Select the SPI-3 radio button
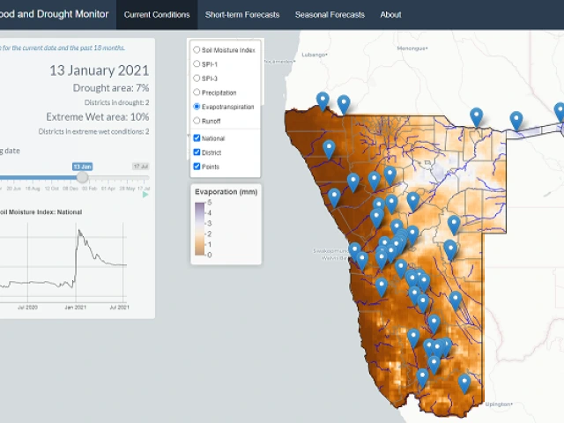Image resolution: width=564 pixels, height=423 pixels. click(x=197, y=78)
